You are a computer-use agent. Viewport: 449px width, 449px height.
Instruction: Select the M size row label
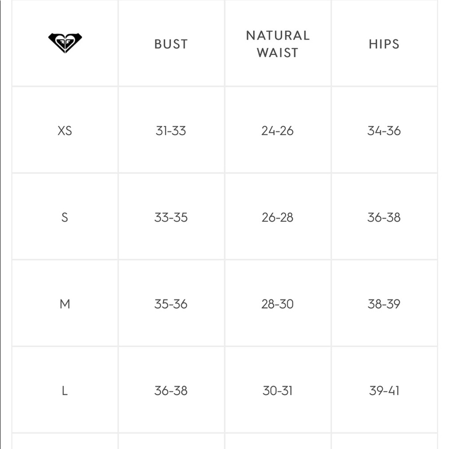65,304
